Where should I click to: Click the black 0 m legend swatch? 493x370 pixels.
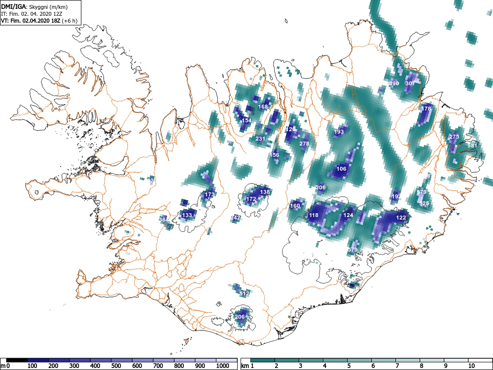click(x=17, y=360)
